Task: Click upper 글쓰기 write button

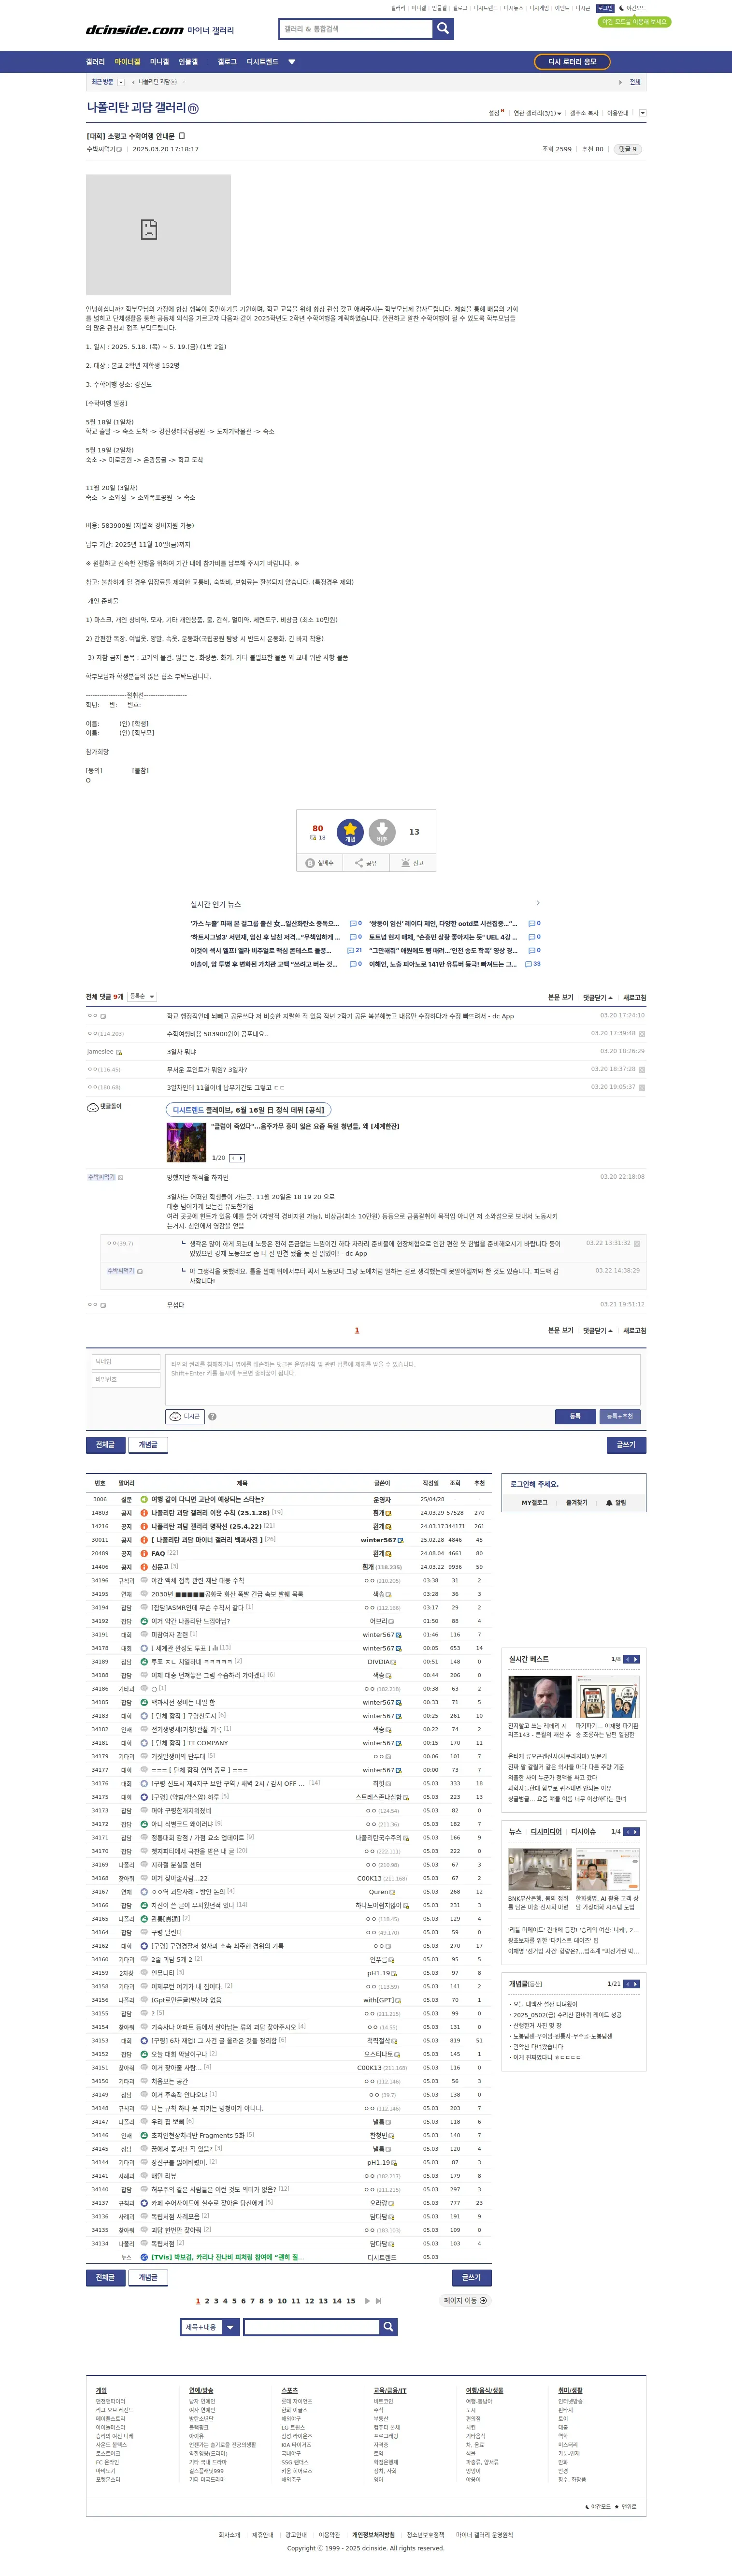Action: (626, 1445)
